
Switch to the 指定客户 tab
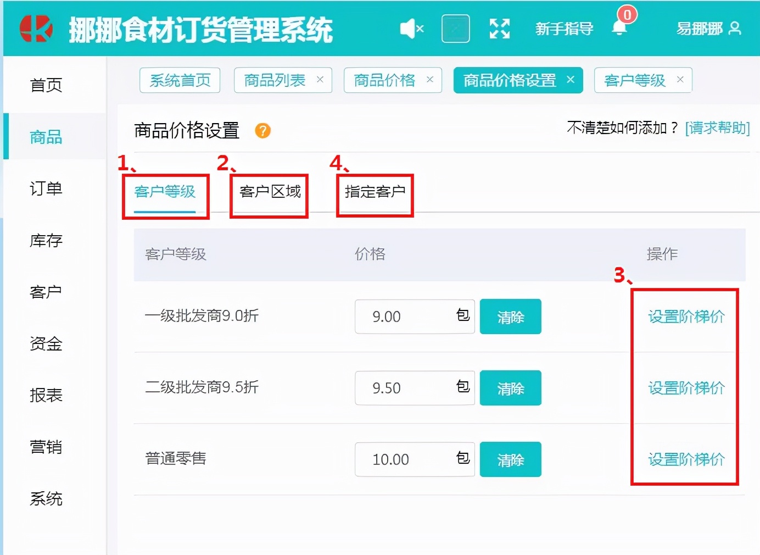[x=374, y=190]
